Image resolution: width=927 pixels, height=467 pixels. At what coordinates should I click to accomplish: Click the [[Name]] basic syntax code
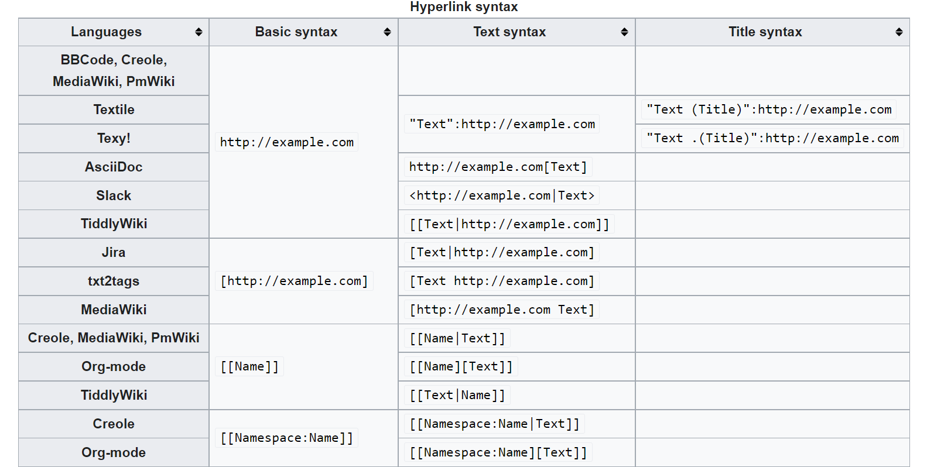tap(249, 367)
